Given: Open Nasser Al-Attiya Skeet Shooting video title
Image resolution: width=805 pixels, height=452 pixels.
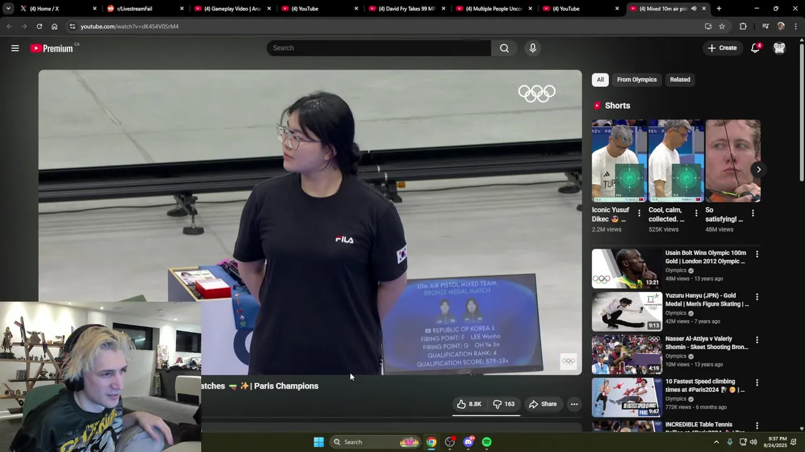Looking at the screenshot, I should point(707,343).
